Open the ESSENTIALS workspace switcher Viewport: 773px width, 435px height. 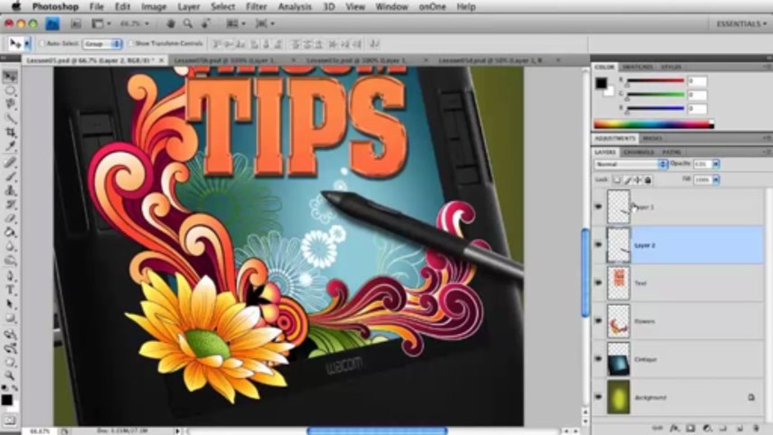(x=740, y=24)
